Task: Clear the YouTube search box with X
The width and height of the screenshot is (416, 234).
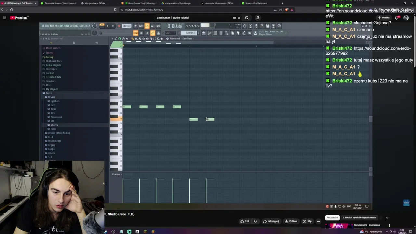Action: (239, 18)
